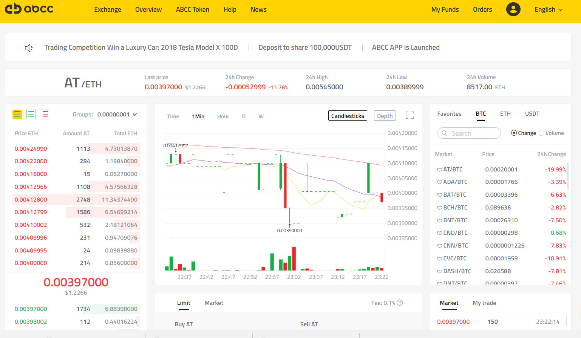The image size is (581, 338).
Task: Favorite the CNN/BTC market heart icon
Action: [x=439, y=246]
